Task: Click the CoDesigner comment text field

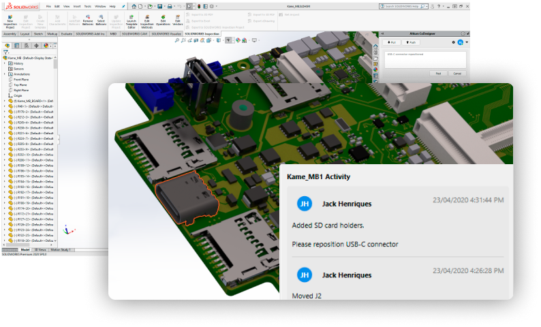Action: pos(426,59)
